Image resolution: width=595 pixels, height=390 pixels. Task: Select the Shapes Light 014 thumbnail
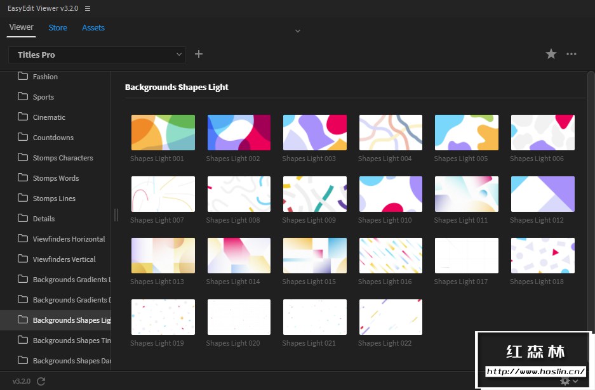click(x=239, y=256)
